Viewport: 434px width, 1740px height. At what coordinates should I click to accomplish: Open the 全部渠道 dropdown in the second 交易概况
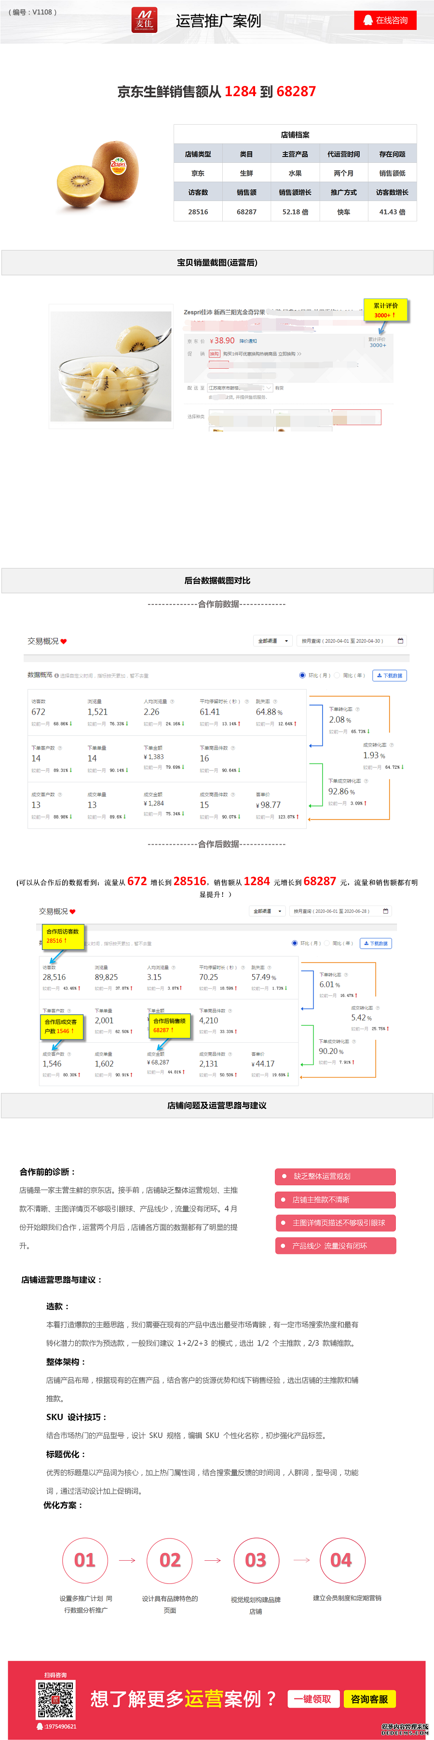(x=267, y=911)
